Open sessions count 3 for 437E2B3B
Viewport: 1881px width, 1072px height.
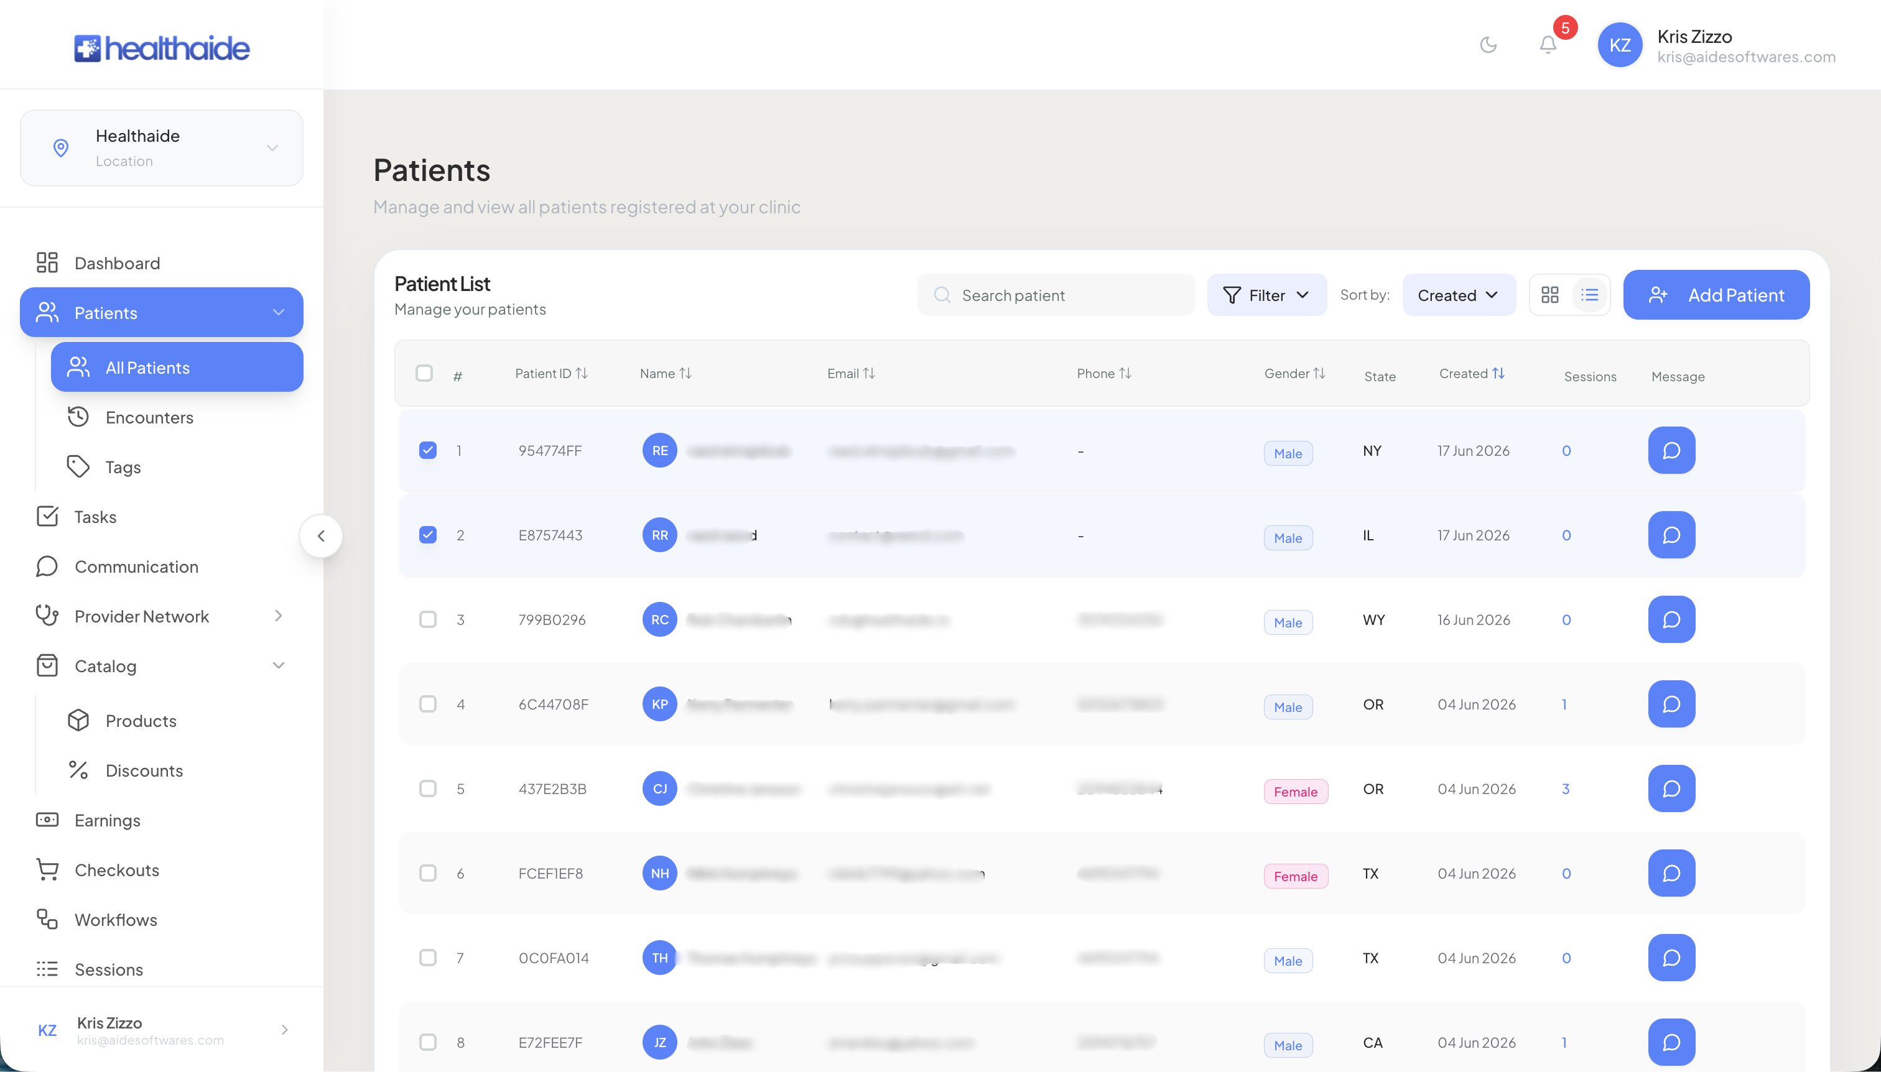coord(1566,788)
